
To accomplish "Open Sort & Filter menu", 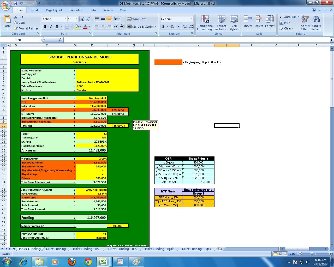I will pos(305,23).
